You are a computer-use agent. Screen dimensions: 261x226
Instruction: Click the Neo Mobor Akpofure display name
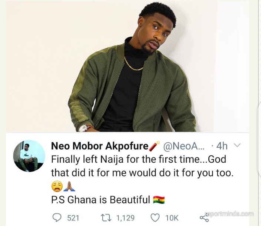[99, 146]
